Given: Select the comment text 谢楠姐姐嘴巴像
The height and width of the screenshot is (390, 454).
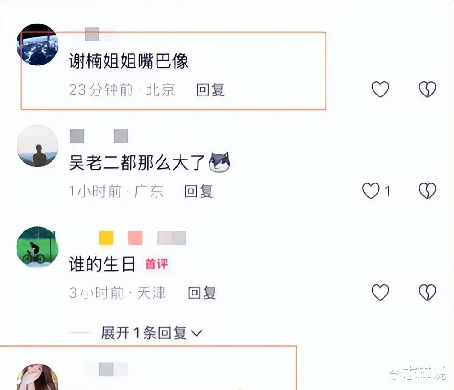Looking at the screenshot, I should point(128,61).
